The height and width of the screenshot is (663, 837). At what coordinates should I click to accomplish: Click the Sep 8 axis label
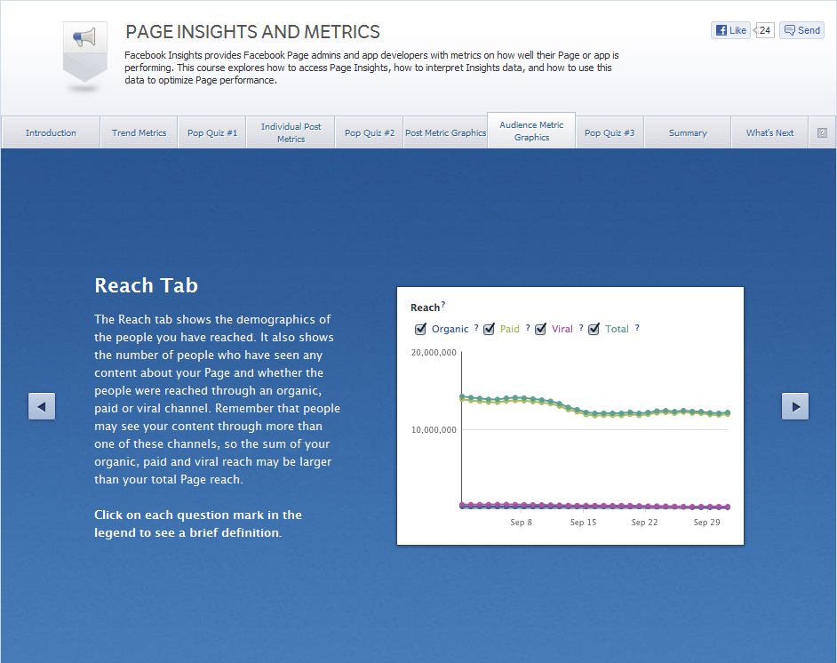(521, 522)
